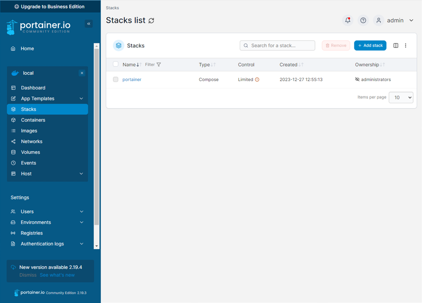Change the Items per page dropdown
Image resolution: width=422 pixels, height=303 pixels.
point(400,97)
